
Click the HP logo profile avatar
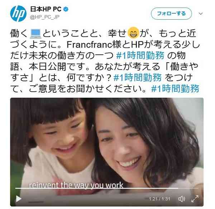point(18,14)
